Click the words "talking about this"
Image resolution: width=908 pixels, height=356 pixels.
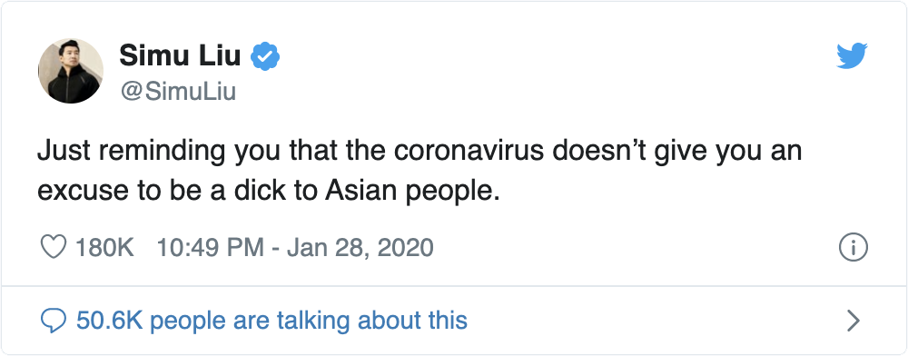pos(371,320)
